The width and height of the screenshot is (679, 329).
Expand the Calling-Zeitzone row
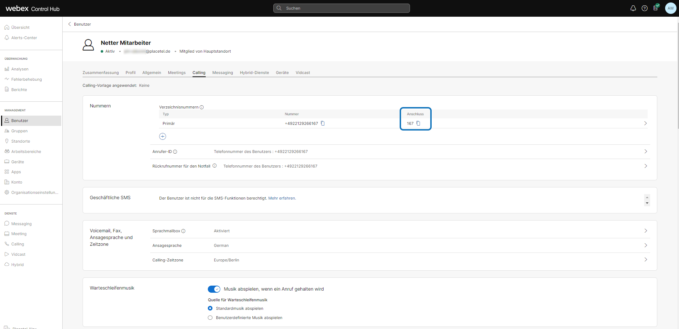[646, 260]
